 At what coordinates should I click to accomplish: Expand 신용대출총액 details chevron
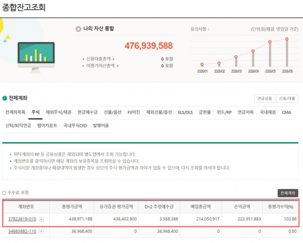(x=113, y=59)
